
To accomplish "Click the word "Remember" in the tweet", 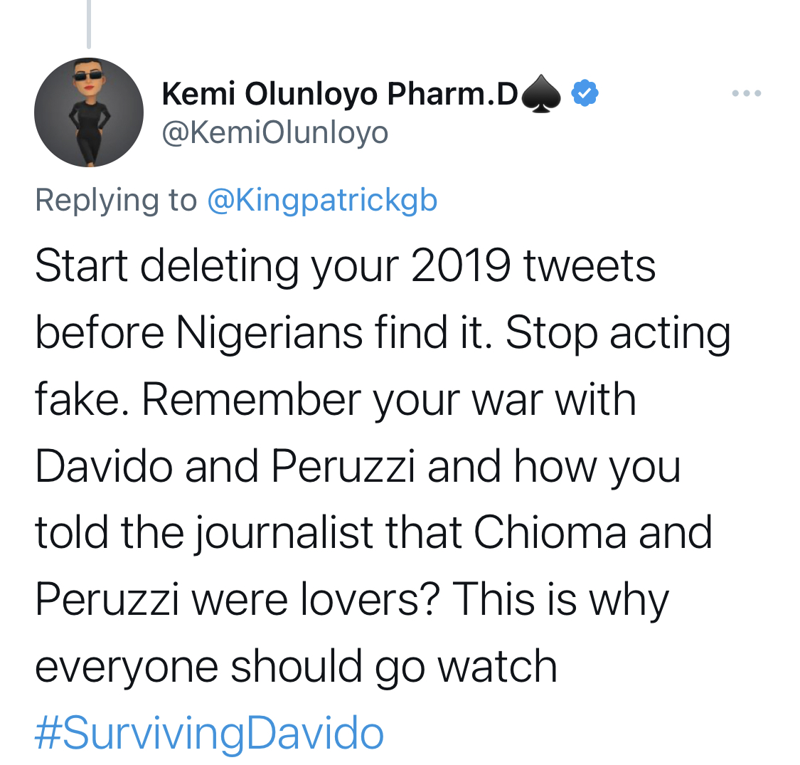I will [x=251, y=399].
